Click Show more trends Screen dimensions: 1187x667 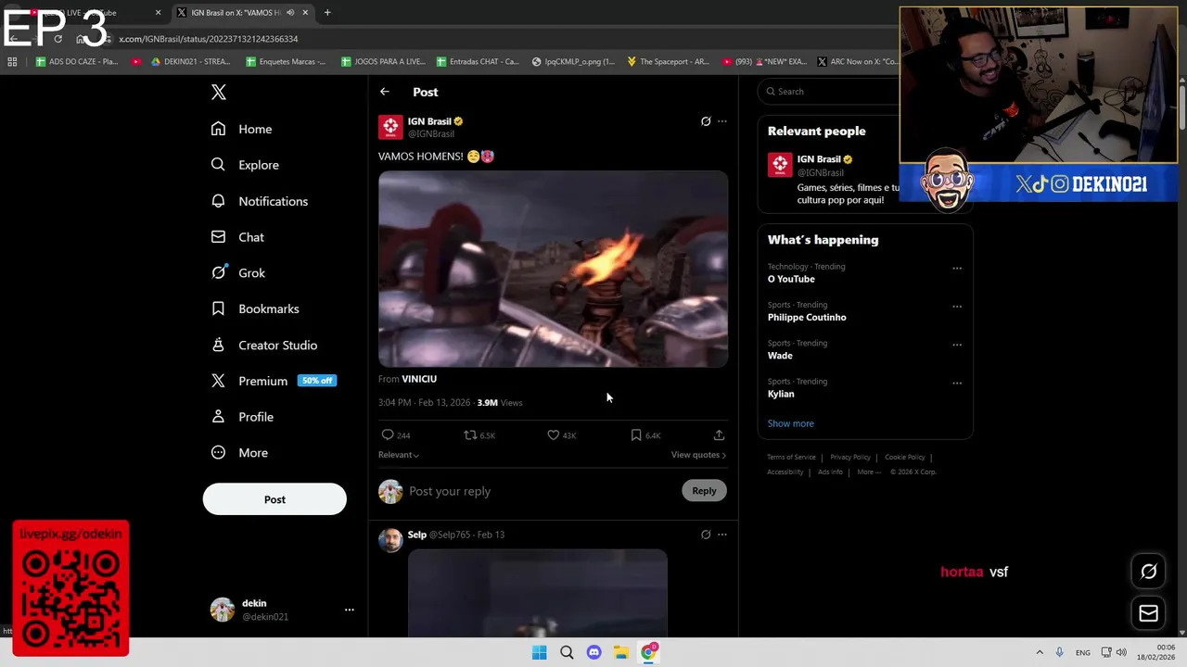click(790, 423)
